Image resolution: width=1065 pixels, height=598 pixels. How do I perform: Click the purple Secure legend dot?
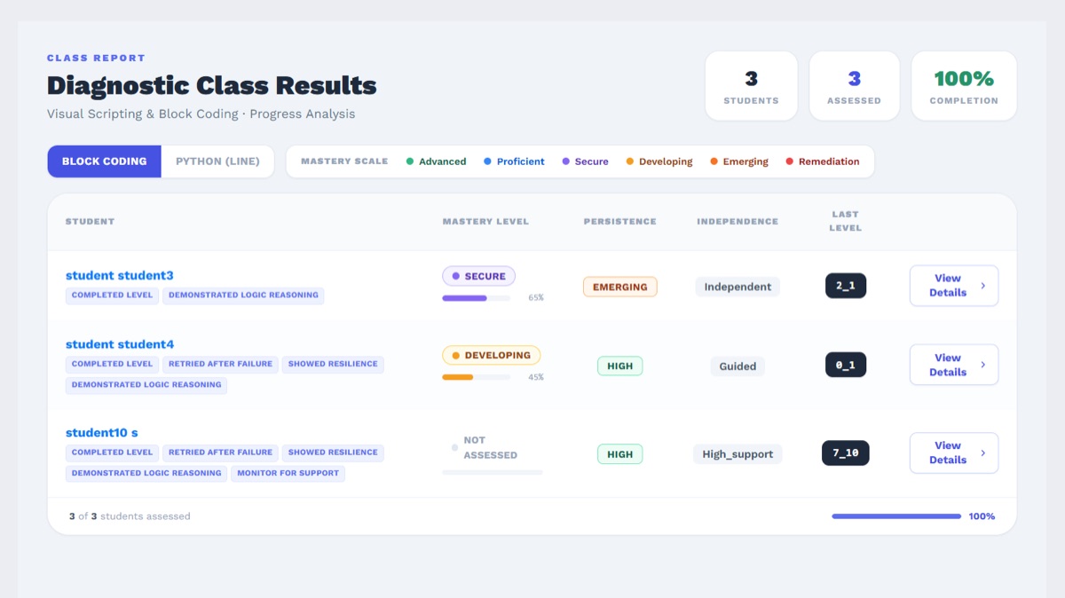tap(565, 161)
